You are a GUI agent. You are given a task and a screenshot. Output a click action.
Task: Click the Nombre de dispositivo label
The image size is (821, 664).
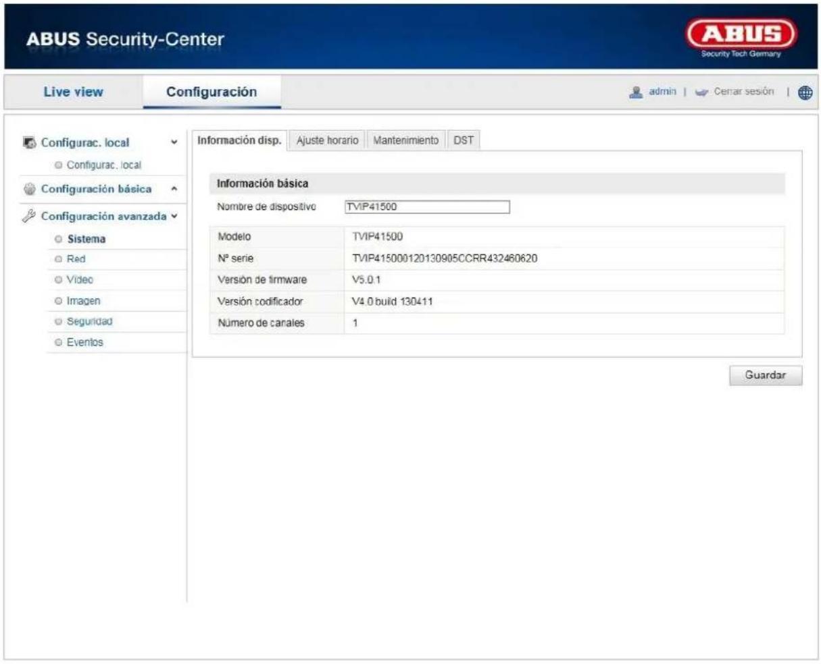point(266,206)
